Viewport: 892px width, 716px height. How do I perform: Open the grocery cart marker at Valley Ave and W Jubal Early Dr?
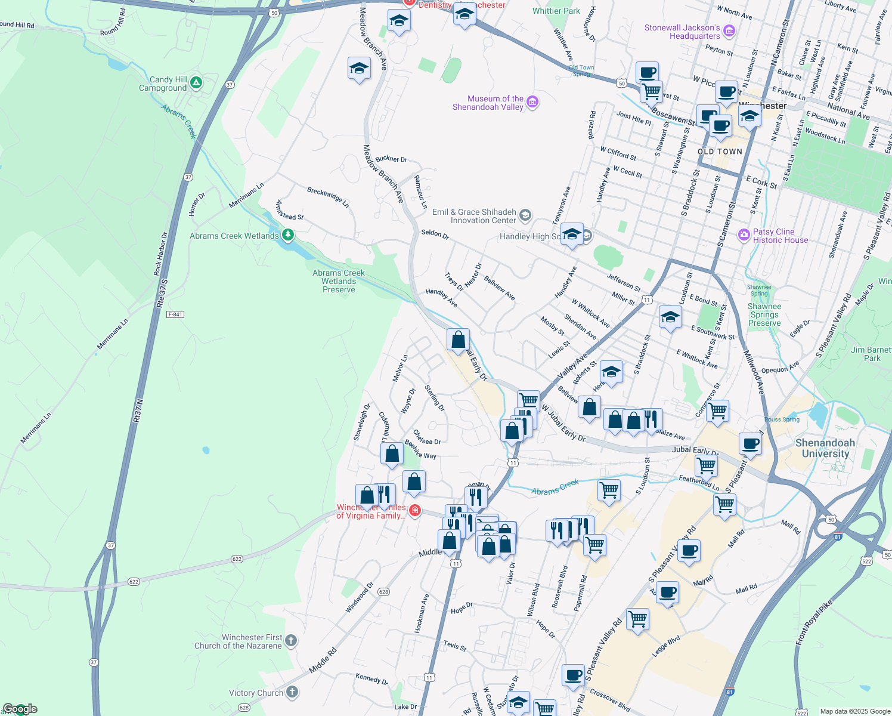click(528, 400)
